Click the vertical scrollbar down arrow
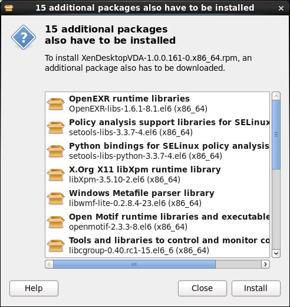The height and width of the screenshot is (307, 290). [x=276, y=253]
